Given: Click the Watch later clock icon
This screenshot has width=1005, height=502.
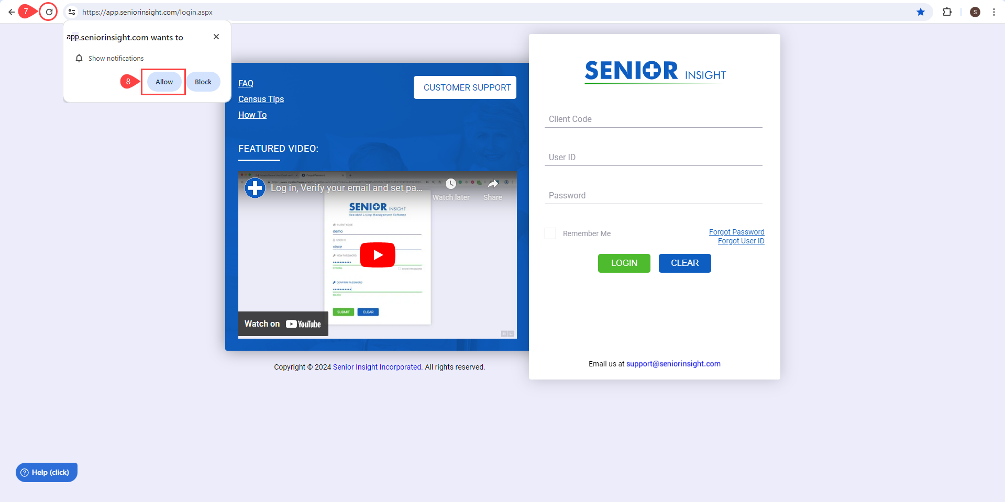Looking at the screenshot, I should (451, 184).
